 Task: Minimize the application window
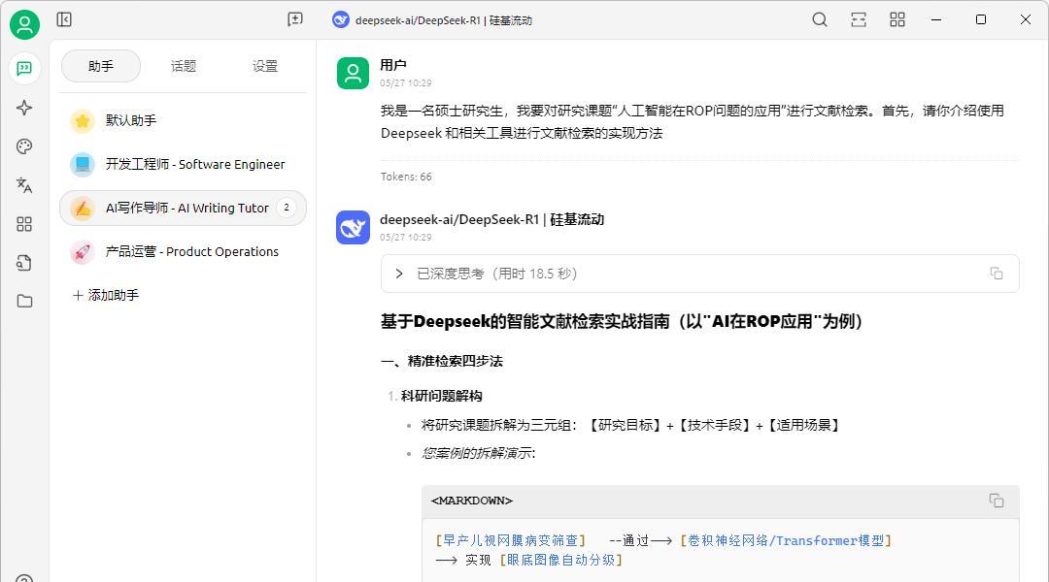(936, 19)
